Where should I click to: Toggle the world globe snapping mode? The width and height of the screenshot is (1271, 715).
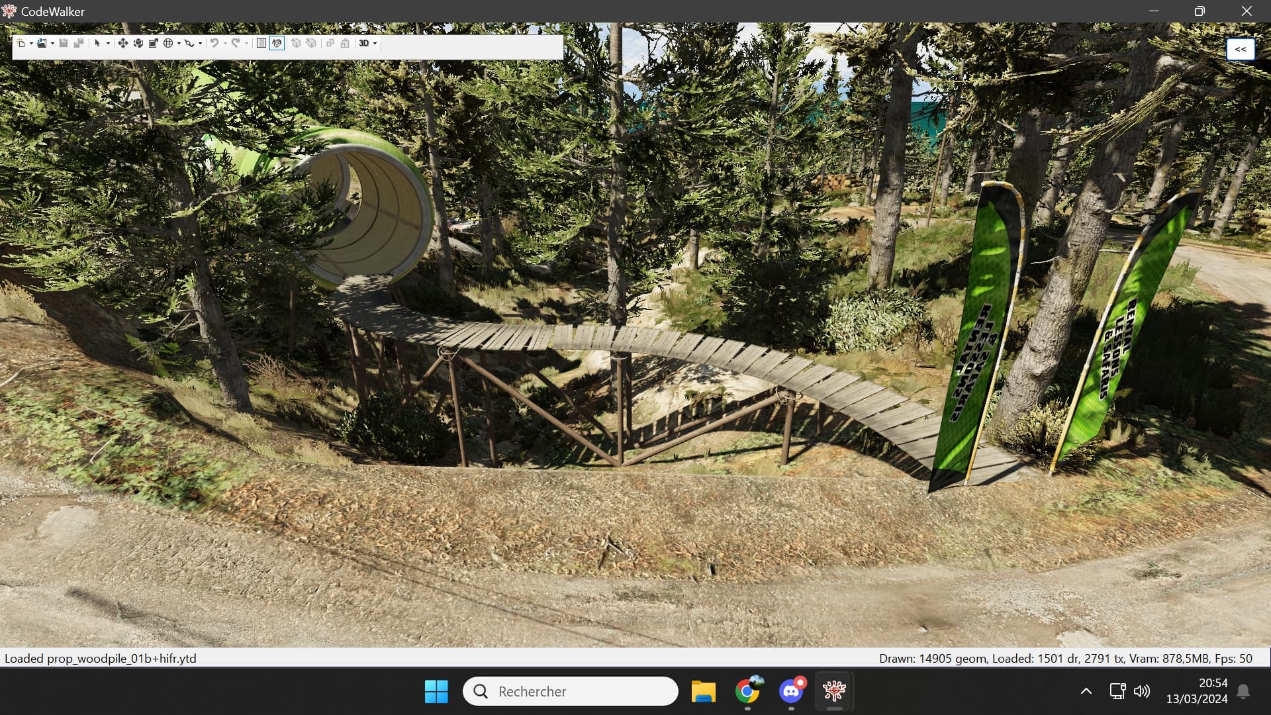tap(169, 44)
